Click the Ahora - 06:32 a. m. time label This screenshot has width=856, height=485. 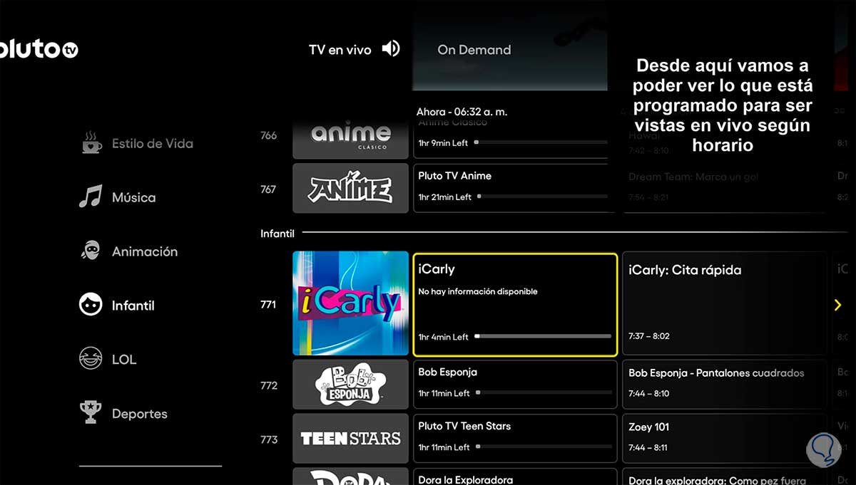[462, 112]
